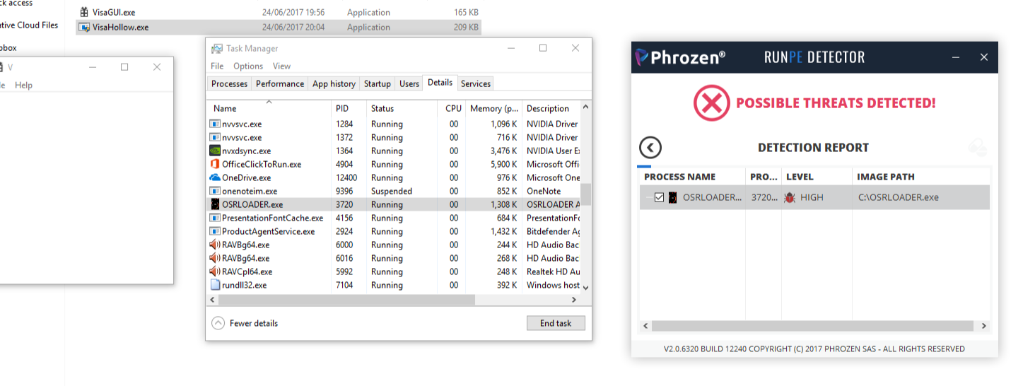
Task: Click the OneDrive.exe cloud icon
Action: coord(216,177)
